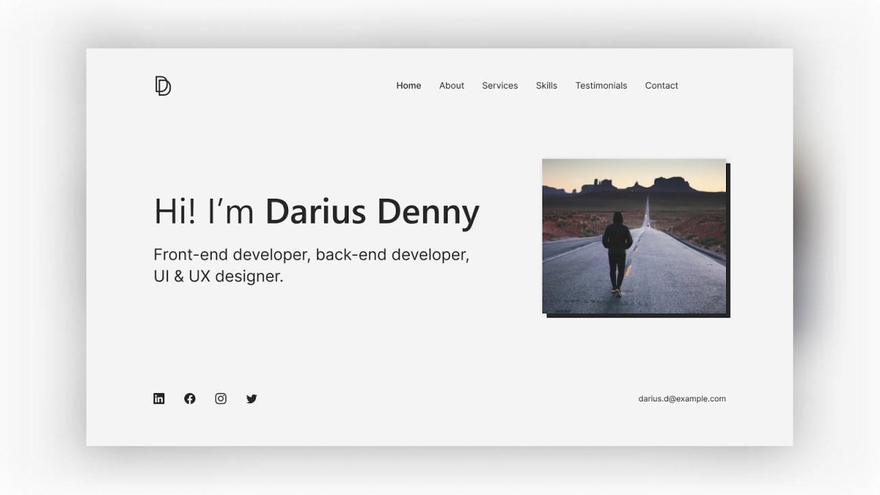880x495 pixels.
Task: Go to the Home nav item
Action: (x=408, y=86)
